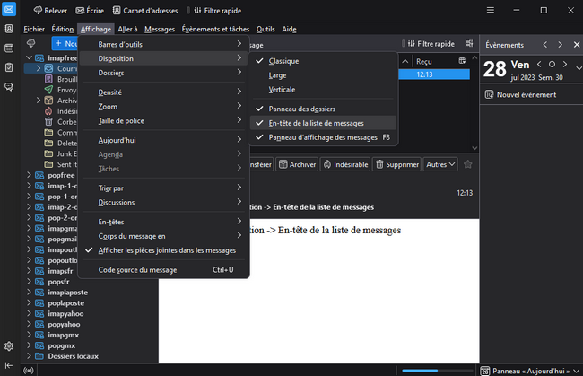This screenshot has height=376, width=583.
Task: Open the column picker icon beside Reçu
Action: pyautogui.click(x=462, y=61)
